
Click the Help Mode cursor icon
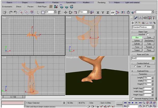coord(5,12)
